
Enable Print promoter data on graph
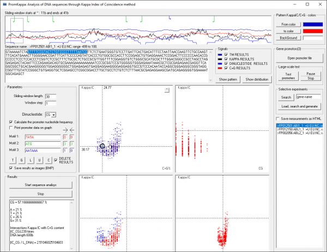(x=11, y=128)
